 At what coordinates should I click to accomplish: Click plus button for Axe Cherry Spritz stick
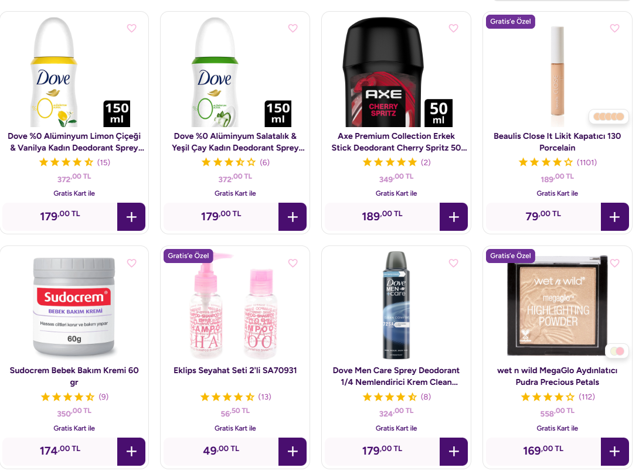[x=454, y=217]
